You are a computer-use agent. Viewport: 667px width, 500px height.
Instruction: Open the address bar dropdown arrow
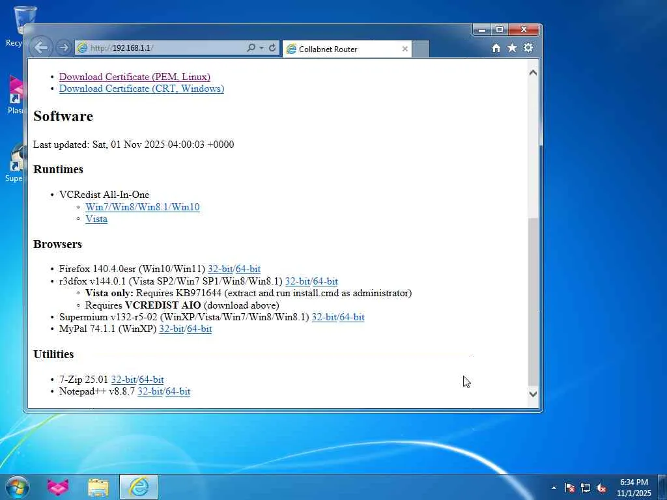[x=262, y=48]
